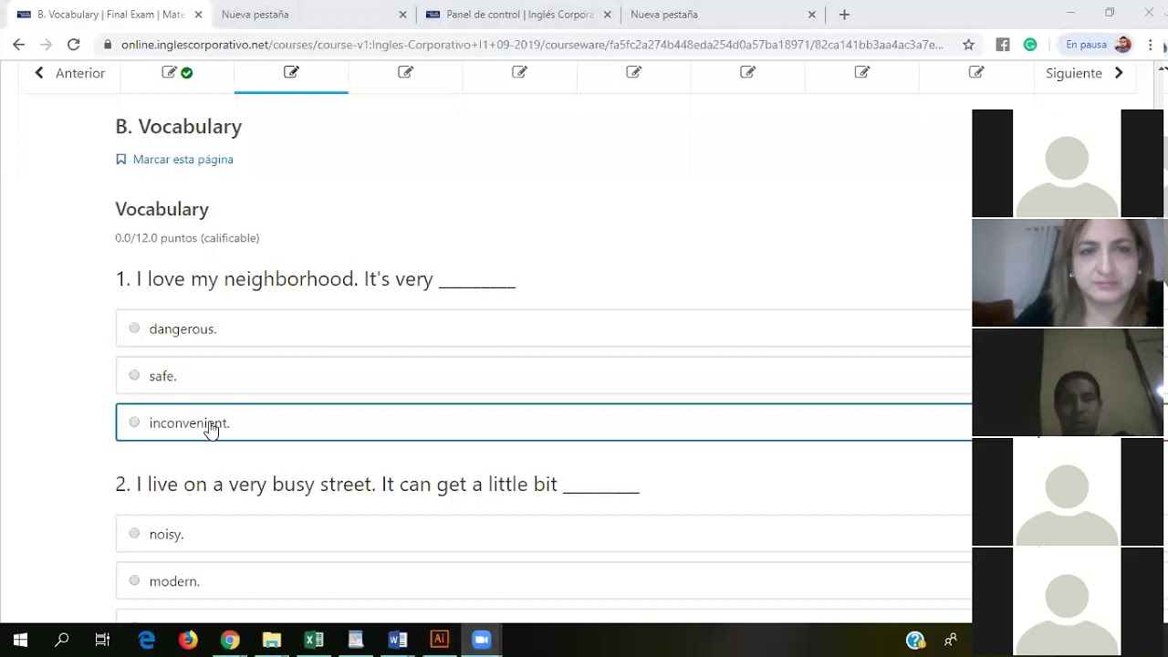The height and width of the screenshot is (657, 1168).
Task: Select the woman's video thumbnail in Zoom
Action: click(1068, 273)
